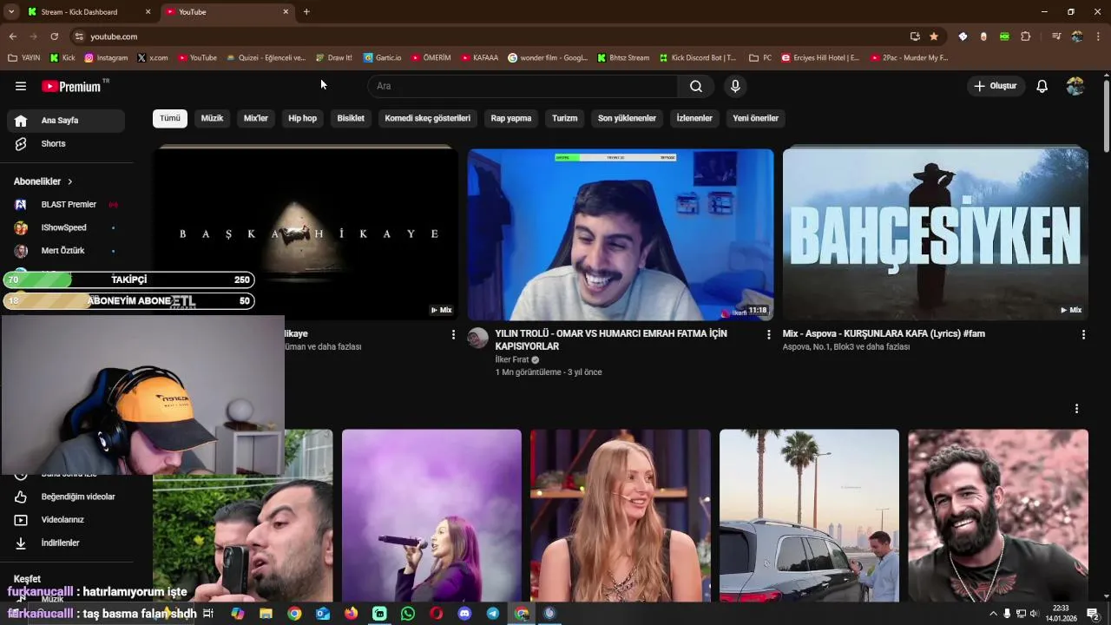Image resolution: width=1111 pixels, height=625 pixels.
Task: Click the youtube.com address bar
Action: [486, 36]
